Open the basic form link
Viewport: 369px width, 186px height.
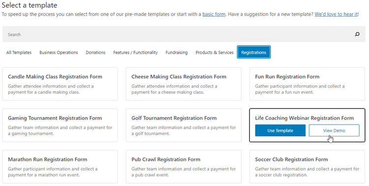(x=214, y=14)
